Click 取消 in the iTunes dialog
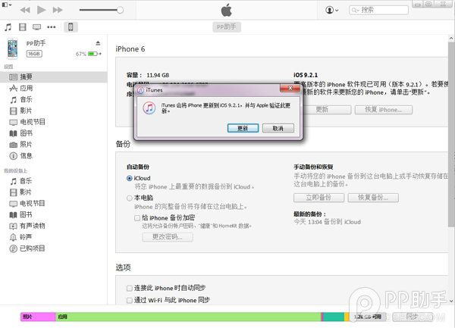The image size is (455, 328). (278, 128)
